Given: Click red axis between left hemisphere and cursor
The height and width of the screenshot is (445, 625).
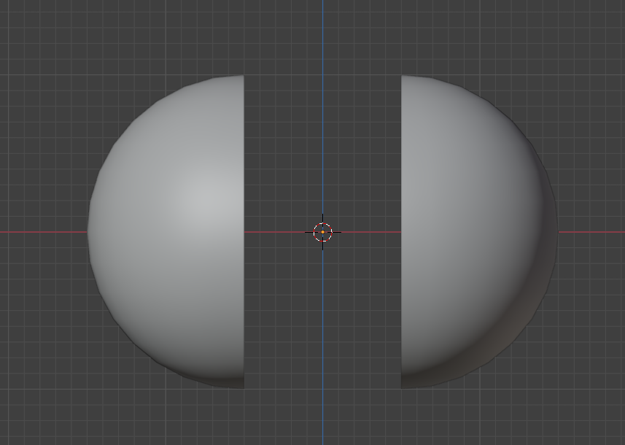Looking at the screenshot, I should tap(277, 233).
